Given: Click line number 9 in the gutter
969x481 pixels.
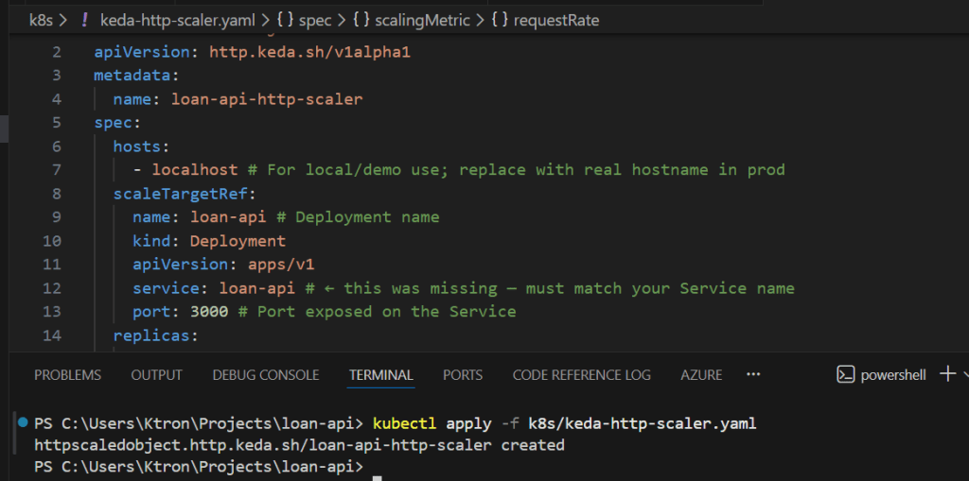Looking at the screenshot, I should click(57, 216).
